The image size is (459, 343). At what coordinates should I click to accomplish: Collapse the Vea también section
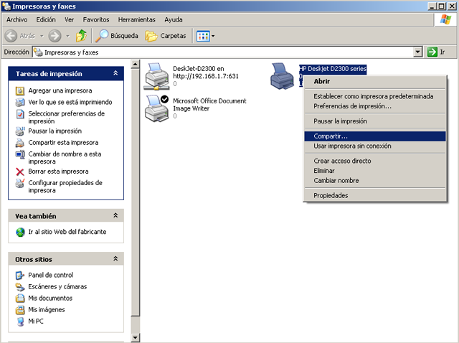point(115,215)
